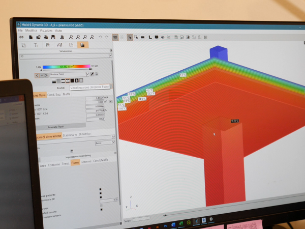Click the small arrow button beside m² field
Image resolution: width=305 pixels, height=229 pixels.
110,101
